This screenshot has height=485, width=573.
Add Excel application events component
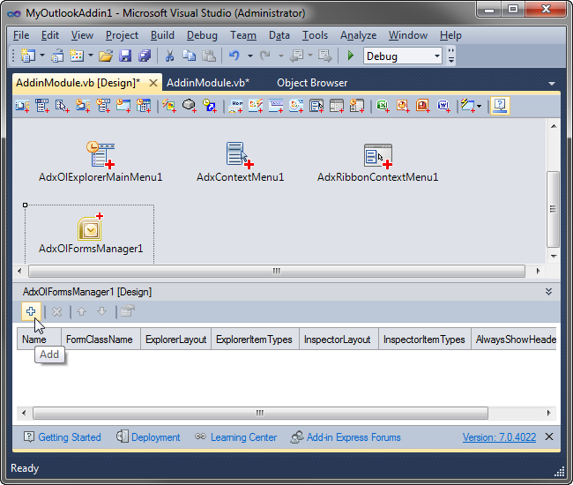click(x=383, y=106)
